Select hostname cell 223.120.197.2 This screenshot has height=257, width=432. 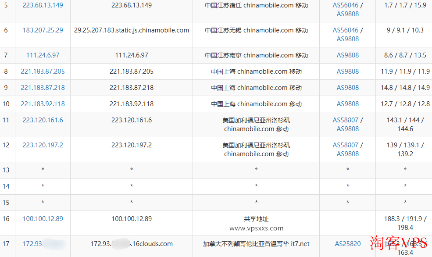(x=132, y=145)
